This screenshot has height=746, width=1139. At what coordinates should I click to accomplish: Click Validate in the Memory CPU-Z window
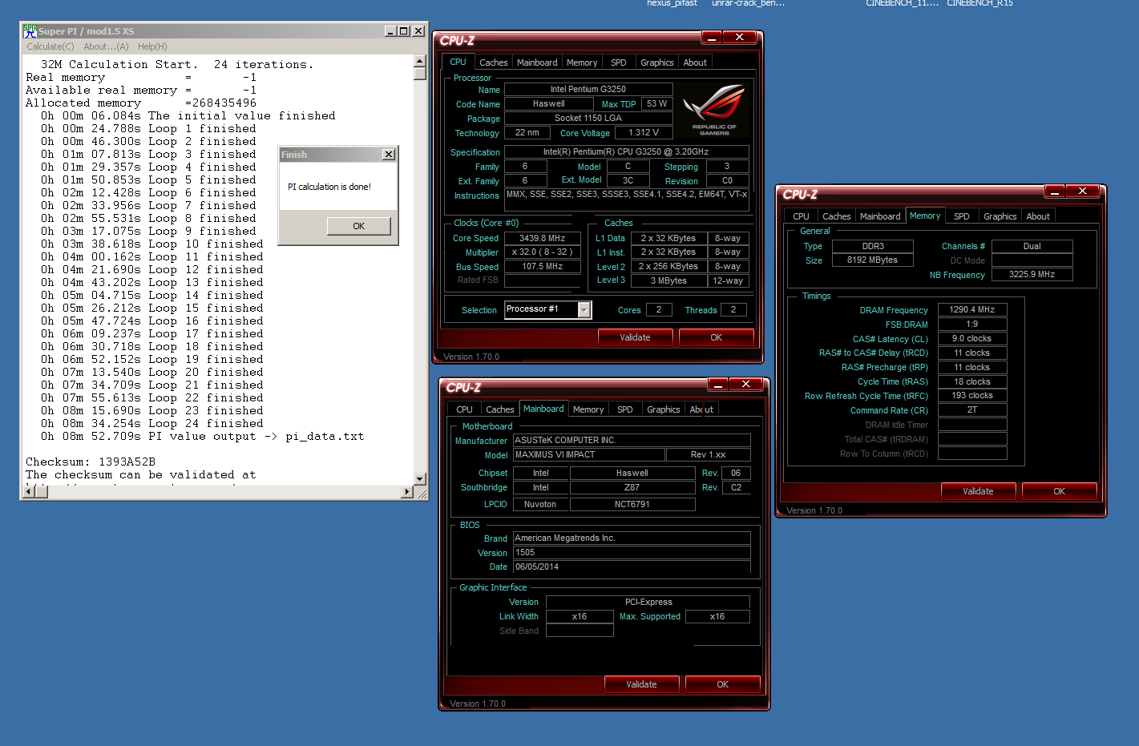(978, 491)
